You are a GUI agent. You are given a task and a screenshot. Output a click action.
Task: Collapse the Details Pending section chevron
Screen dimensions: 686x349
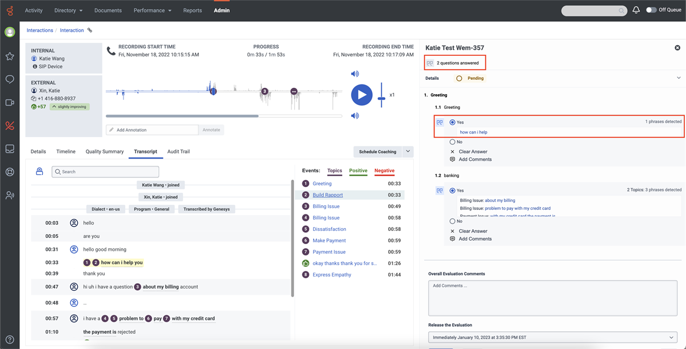pos(679,77)
